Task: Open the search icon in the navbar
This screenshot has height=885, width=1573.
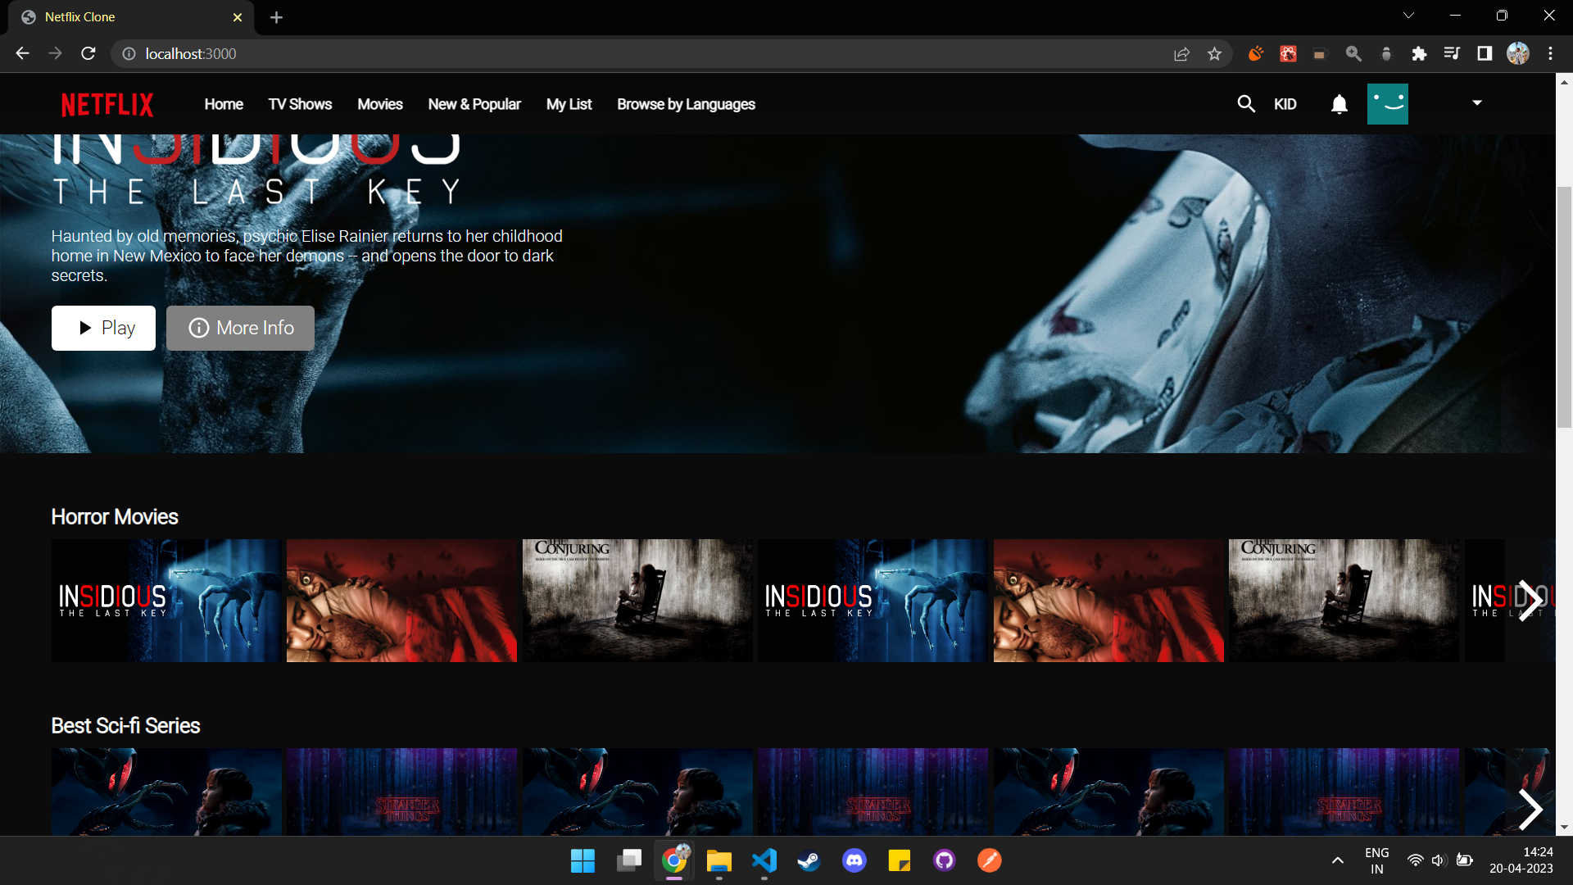Action: 1245,104
